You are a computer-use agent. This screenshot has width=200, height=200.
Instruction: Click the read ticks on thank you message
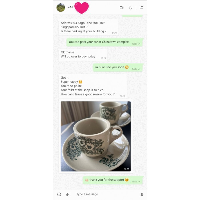click(x=139, y=181)
